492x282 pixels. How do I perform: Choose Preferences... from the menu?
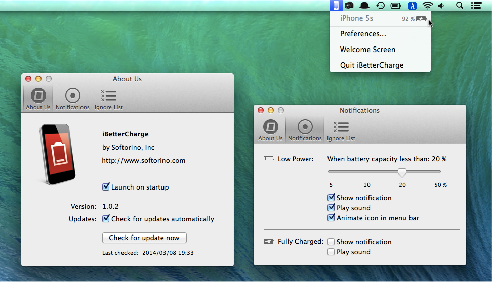point(380,34)
